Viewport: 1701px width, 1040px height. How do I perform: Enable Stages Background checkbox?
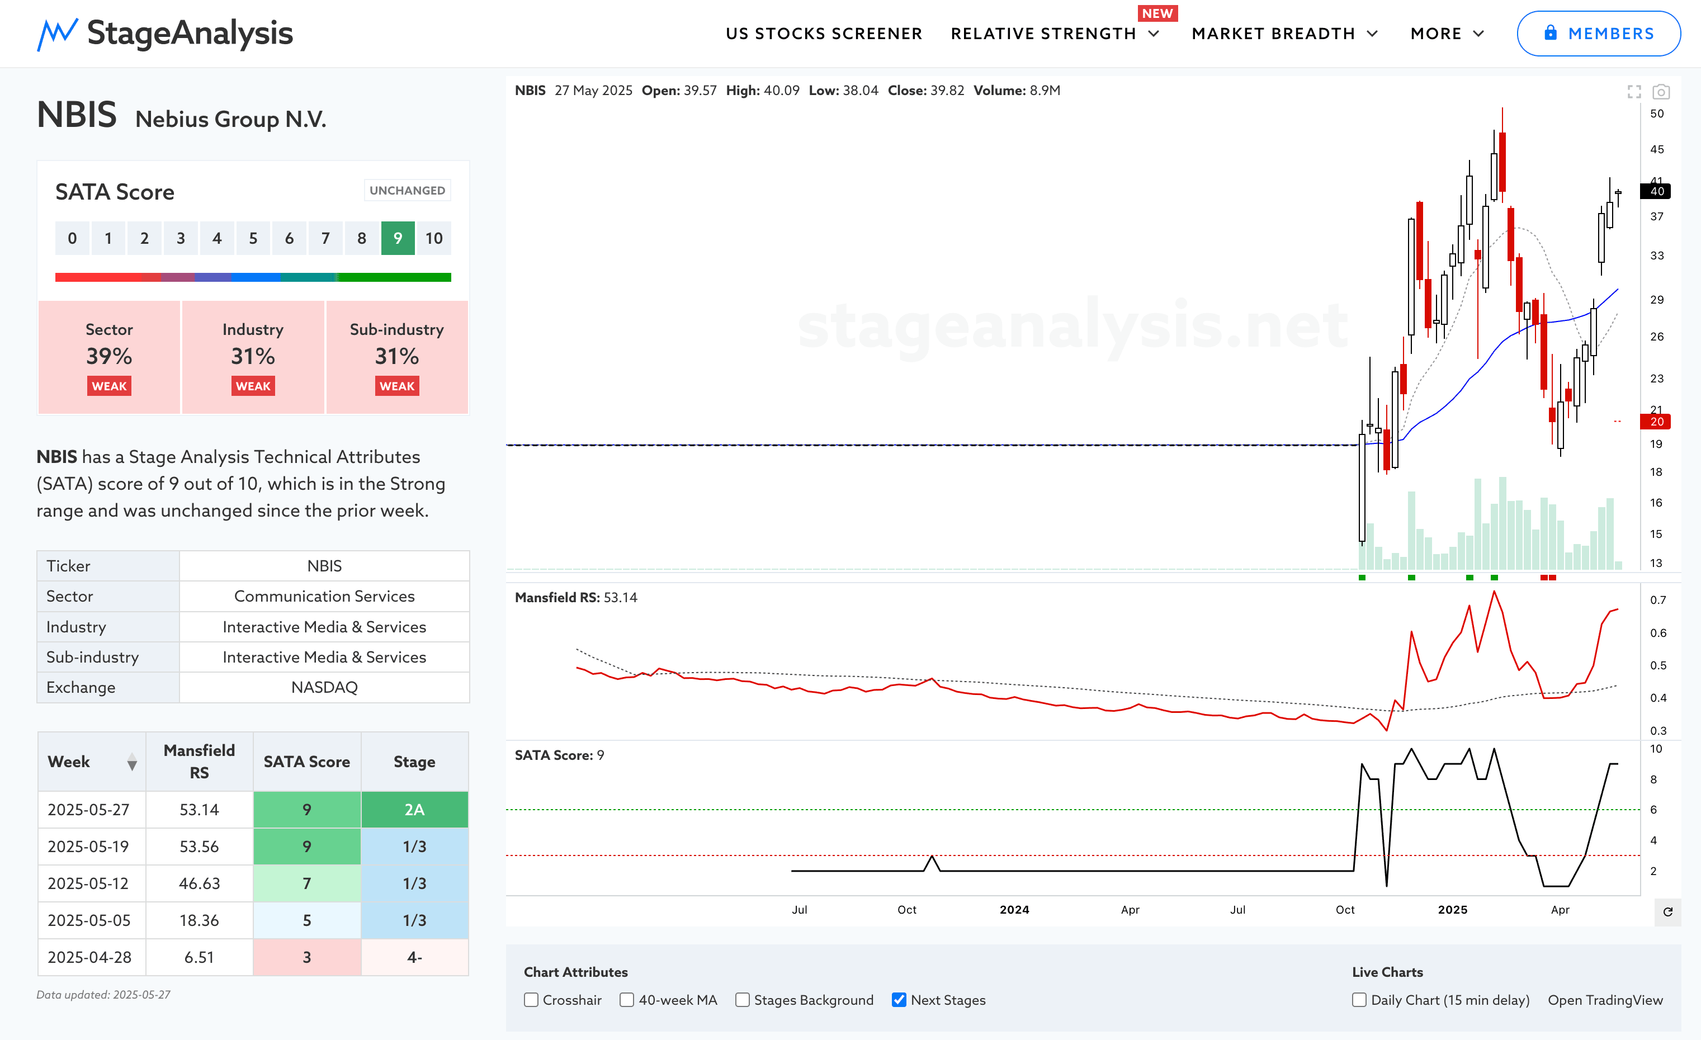point(742,1000)
